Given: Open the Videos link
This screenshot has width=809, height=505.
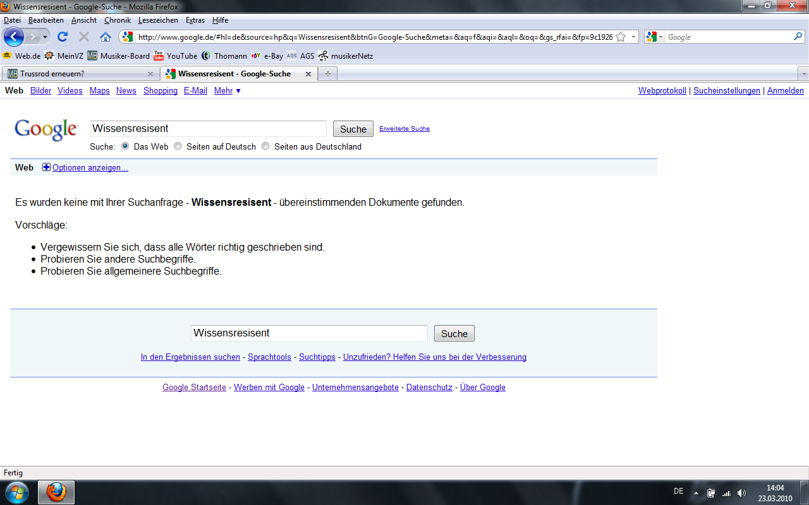Looking at the screenshot, I should click(70, 90).
